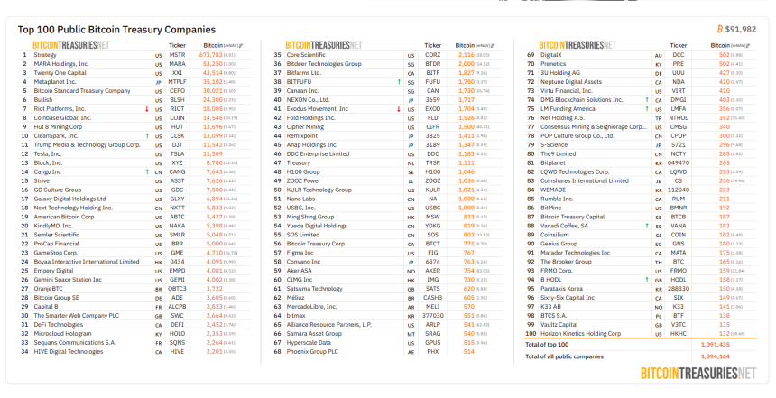Click the green up arrow beside CleanSpark, Inc.

(159, 134)
